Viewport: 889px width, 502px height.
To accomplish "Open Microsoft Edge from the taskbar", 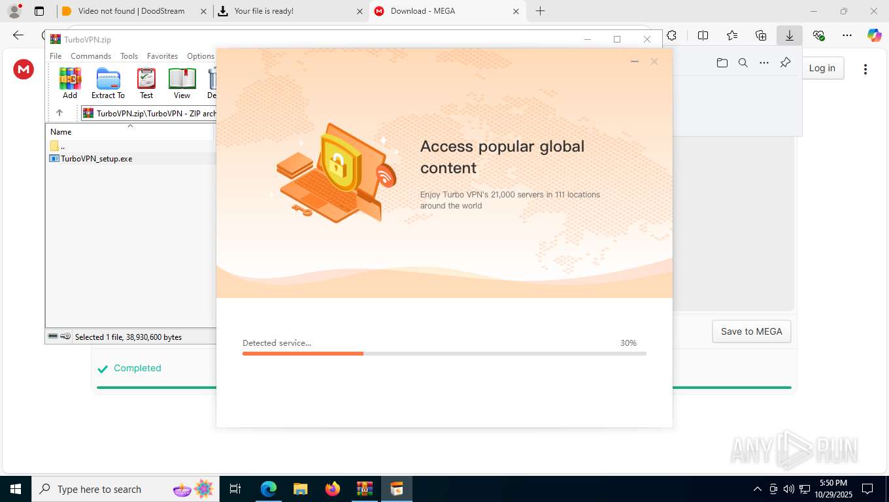I will 268,489.
